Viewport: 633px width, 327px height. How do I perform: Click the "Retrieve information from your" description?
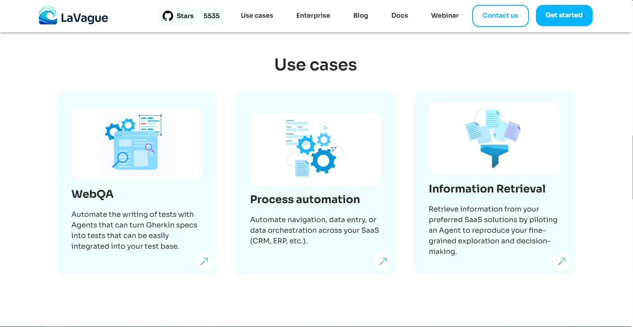493,230
